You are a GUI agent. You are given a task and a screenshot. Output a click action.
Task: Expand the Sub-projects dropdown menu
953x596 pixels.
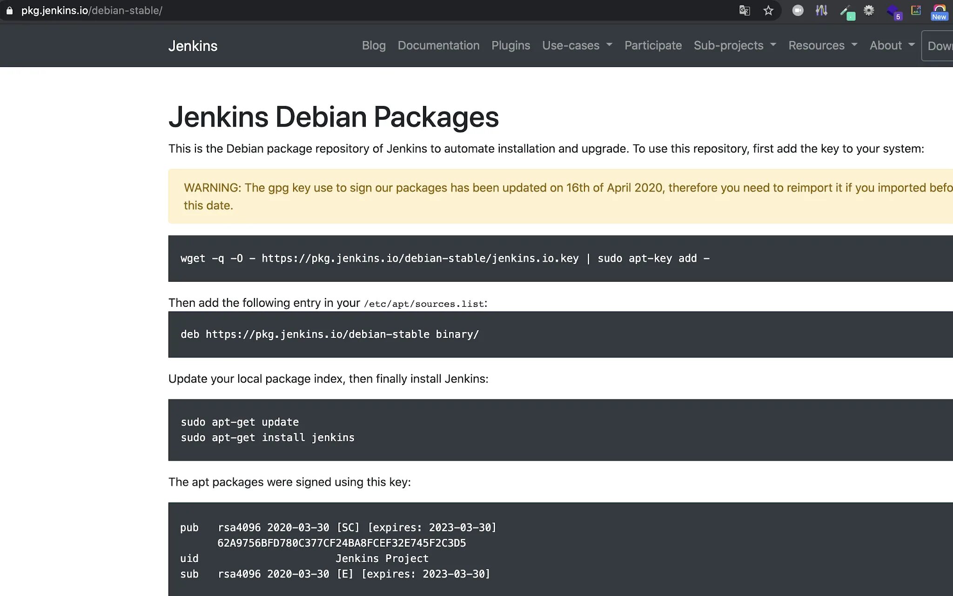click(x=735, y=46)
